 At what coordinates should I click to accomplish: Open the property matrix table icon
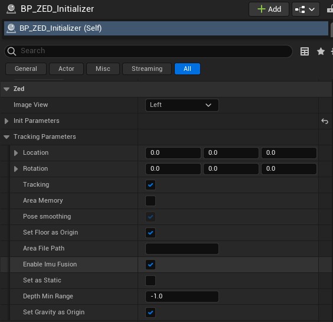[x=305, y=51]
